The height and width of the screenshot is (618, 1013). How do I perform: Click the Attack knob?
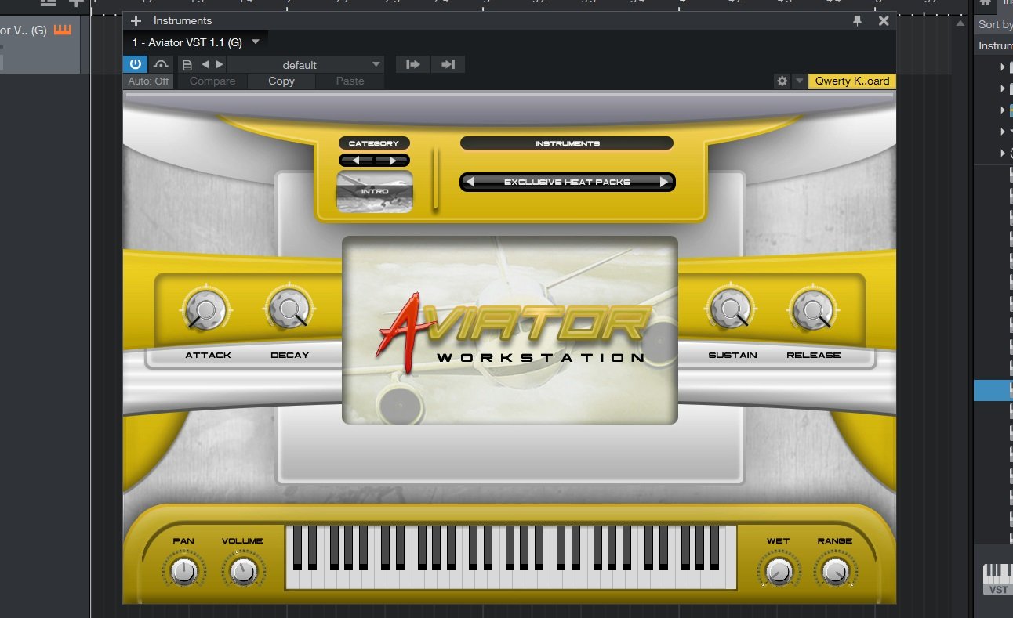coord(206,309)
